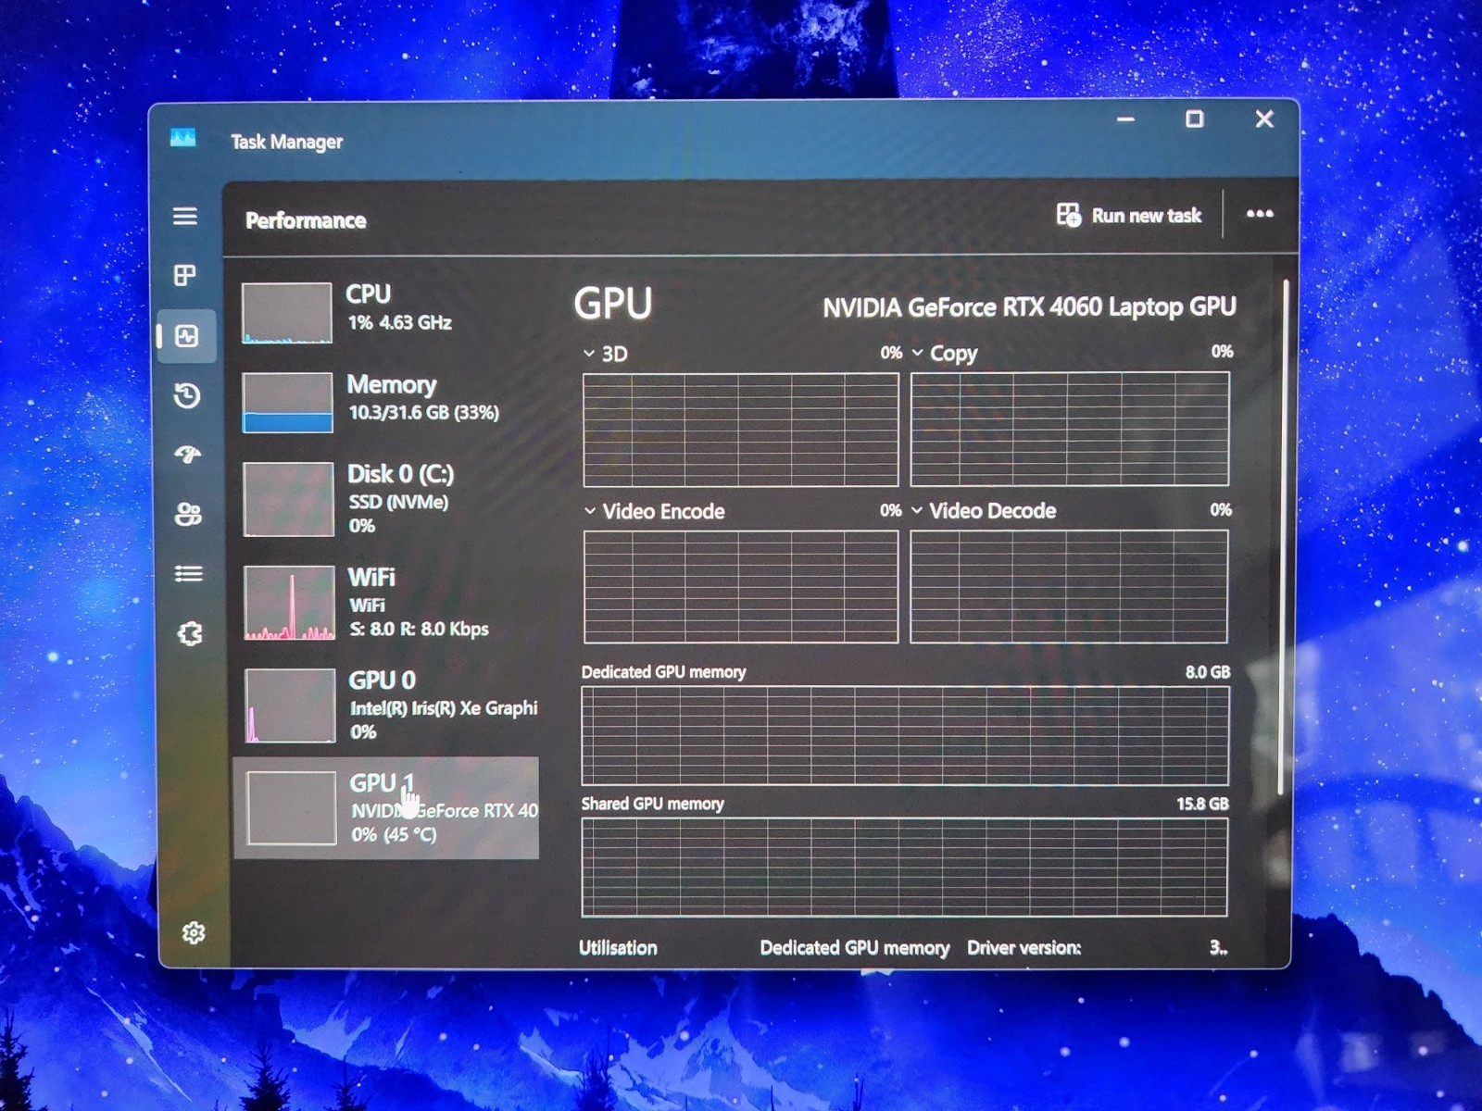Open the Details page icon
This screenshot has width=1482, height=1111.
189,574
